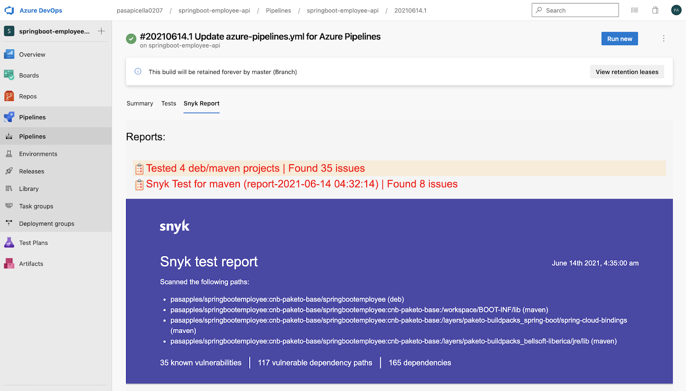This screenshot has height=391, width=686.
Task: Open the 20210614.1 breadcrumb link
Action: (410, 10)
